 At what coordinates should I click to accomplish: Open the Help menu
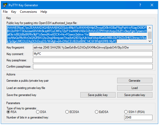coord(44,12)
